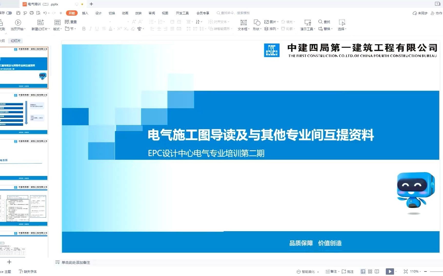Image resolution: width=443 pixels, height=276 pixels.
Task: Toggle bold text formatting
Action: click(x=84, y=29)
